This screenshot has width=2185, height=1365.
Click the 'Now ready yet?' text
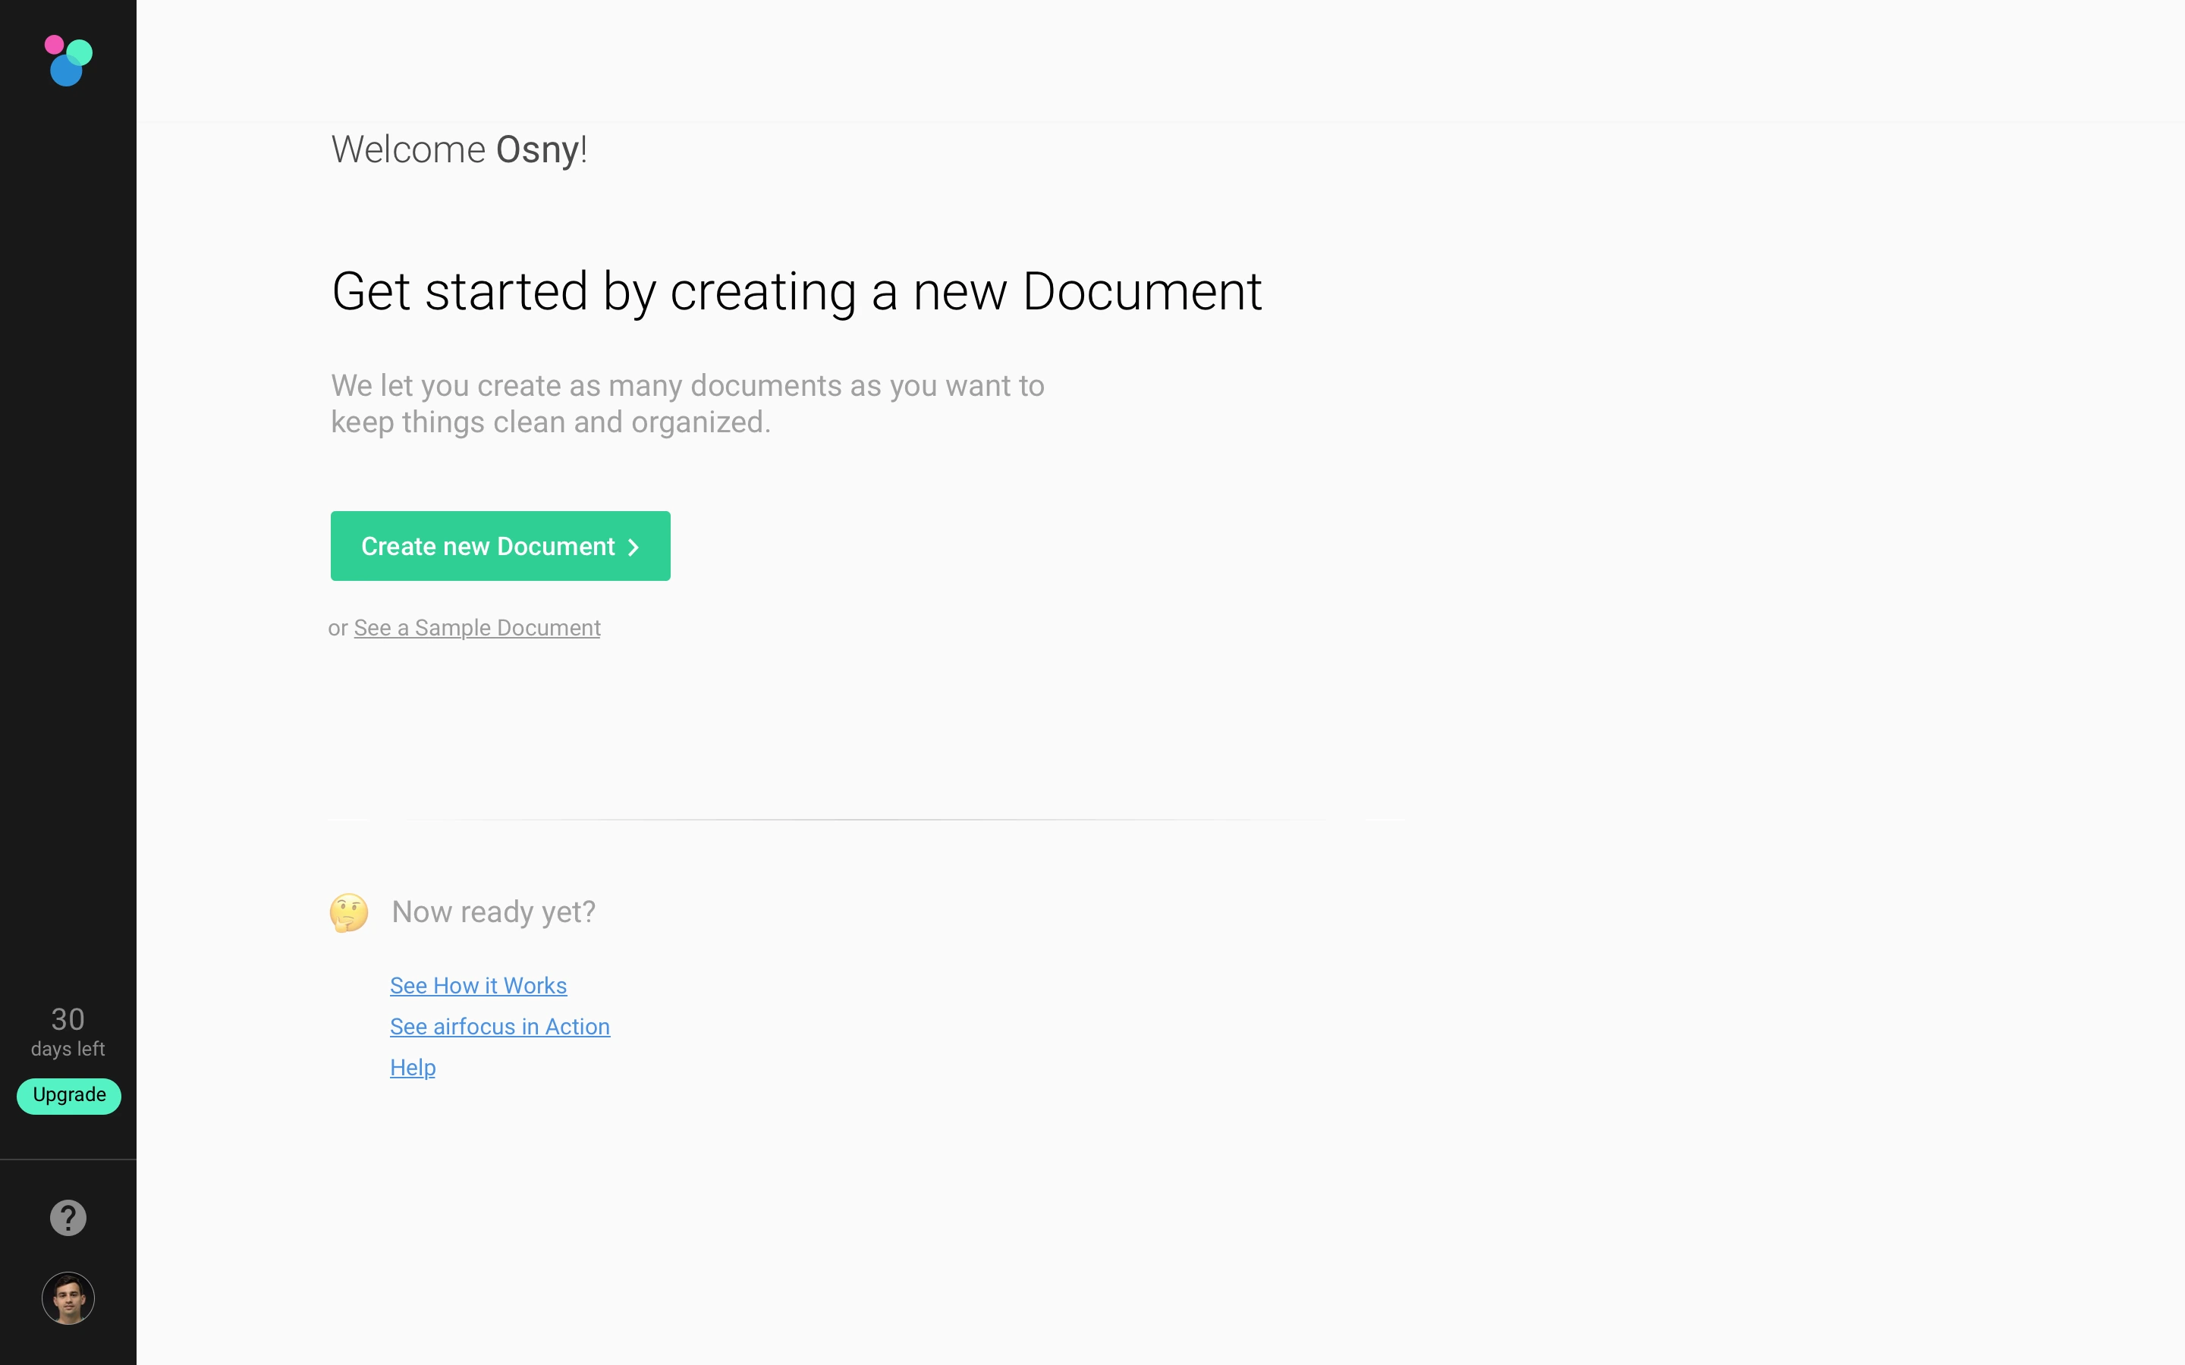pyautogui.click(x=493, y=912)
